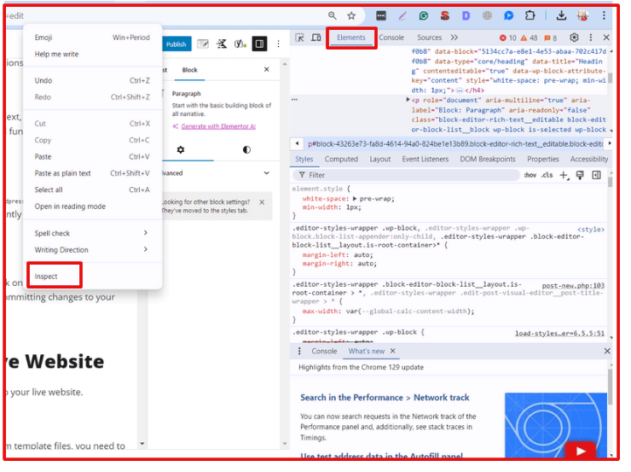Open the Chrome extensions puzzle icon
Viewport: 631px width, 472px height.
[530, 15]
